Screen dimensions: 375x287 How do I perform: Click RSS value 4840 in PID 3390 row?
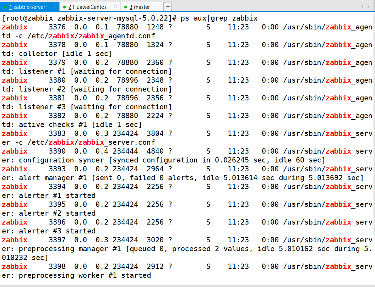(x=155, y=151)
